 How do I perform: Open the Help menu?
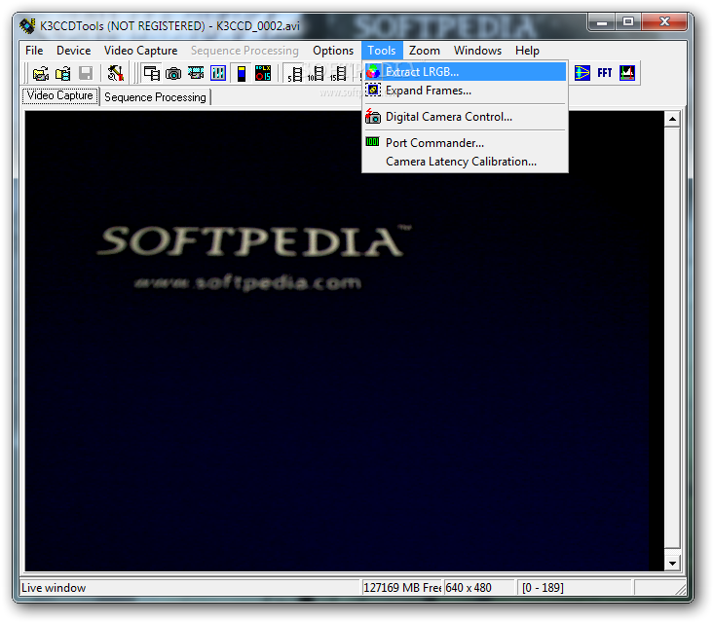[x=527, y=51]
